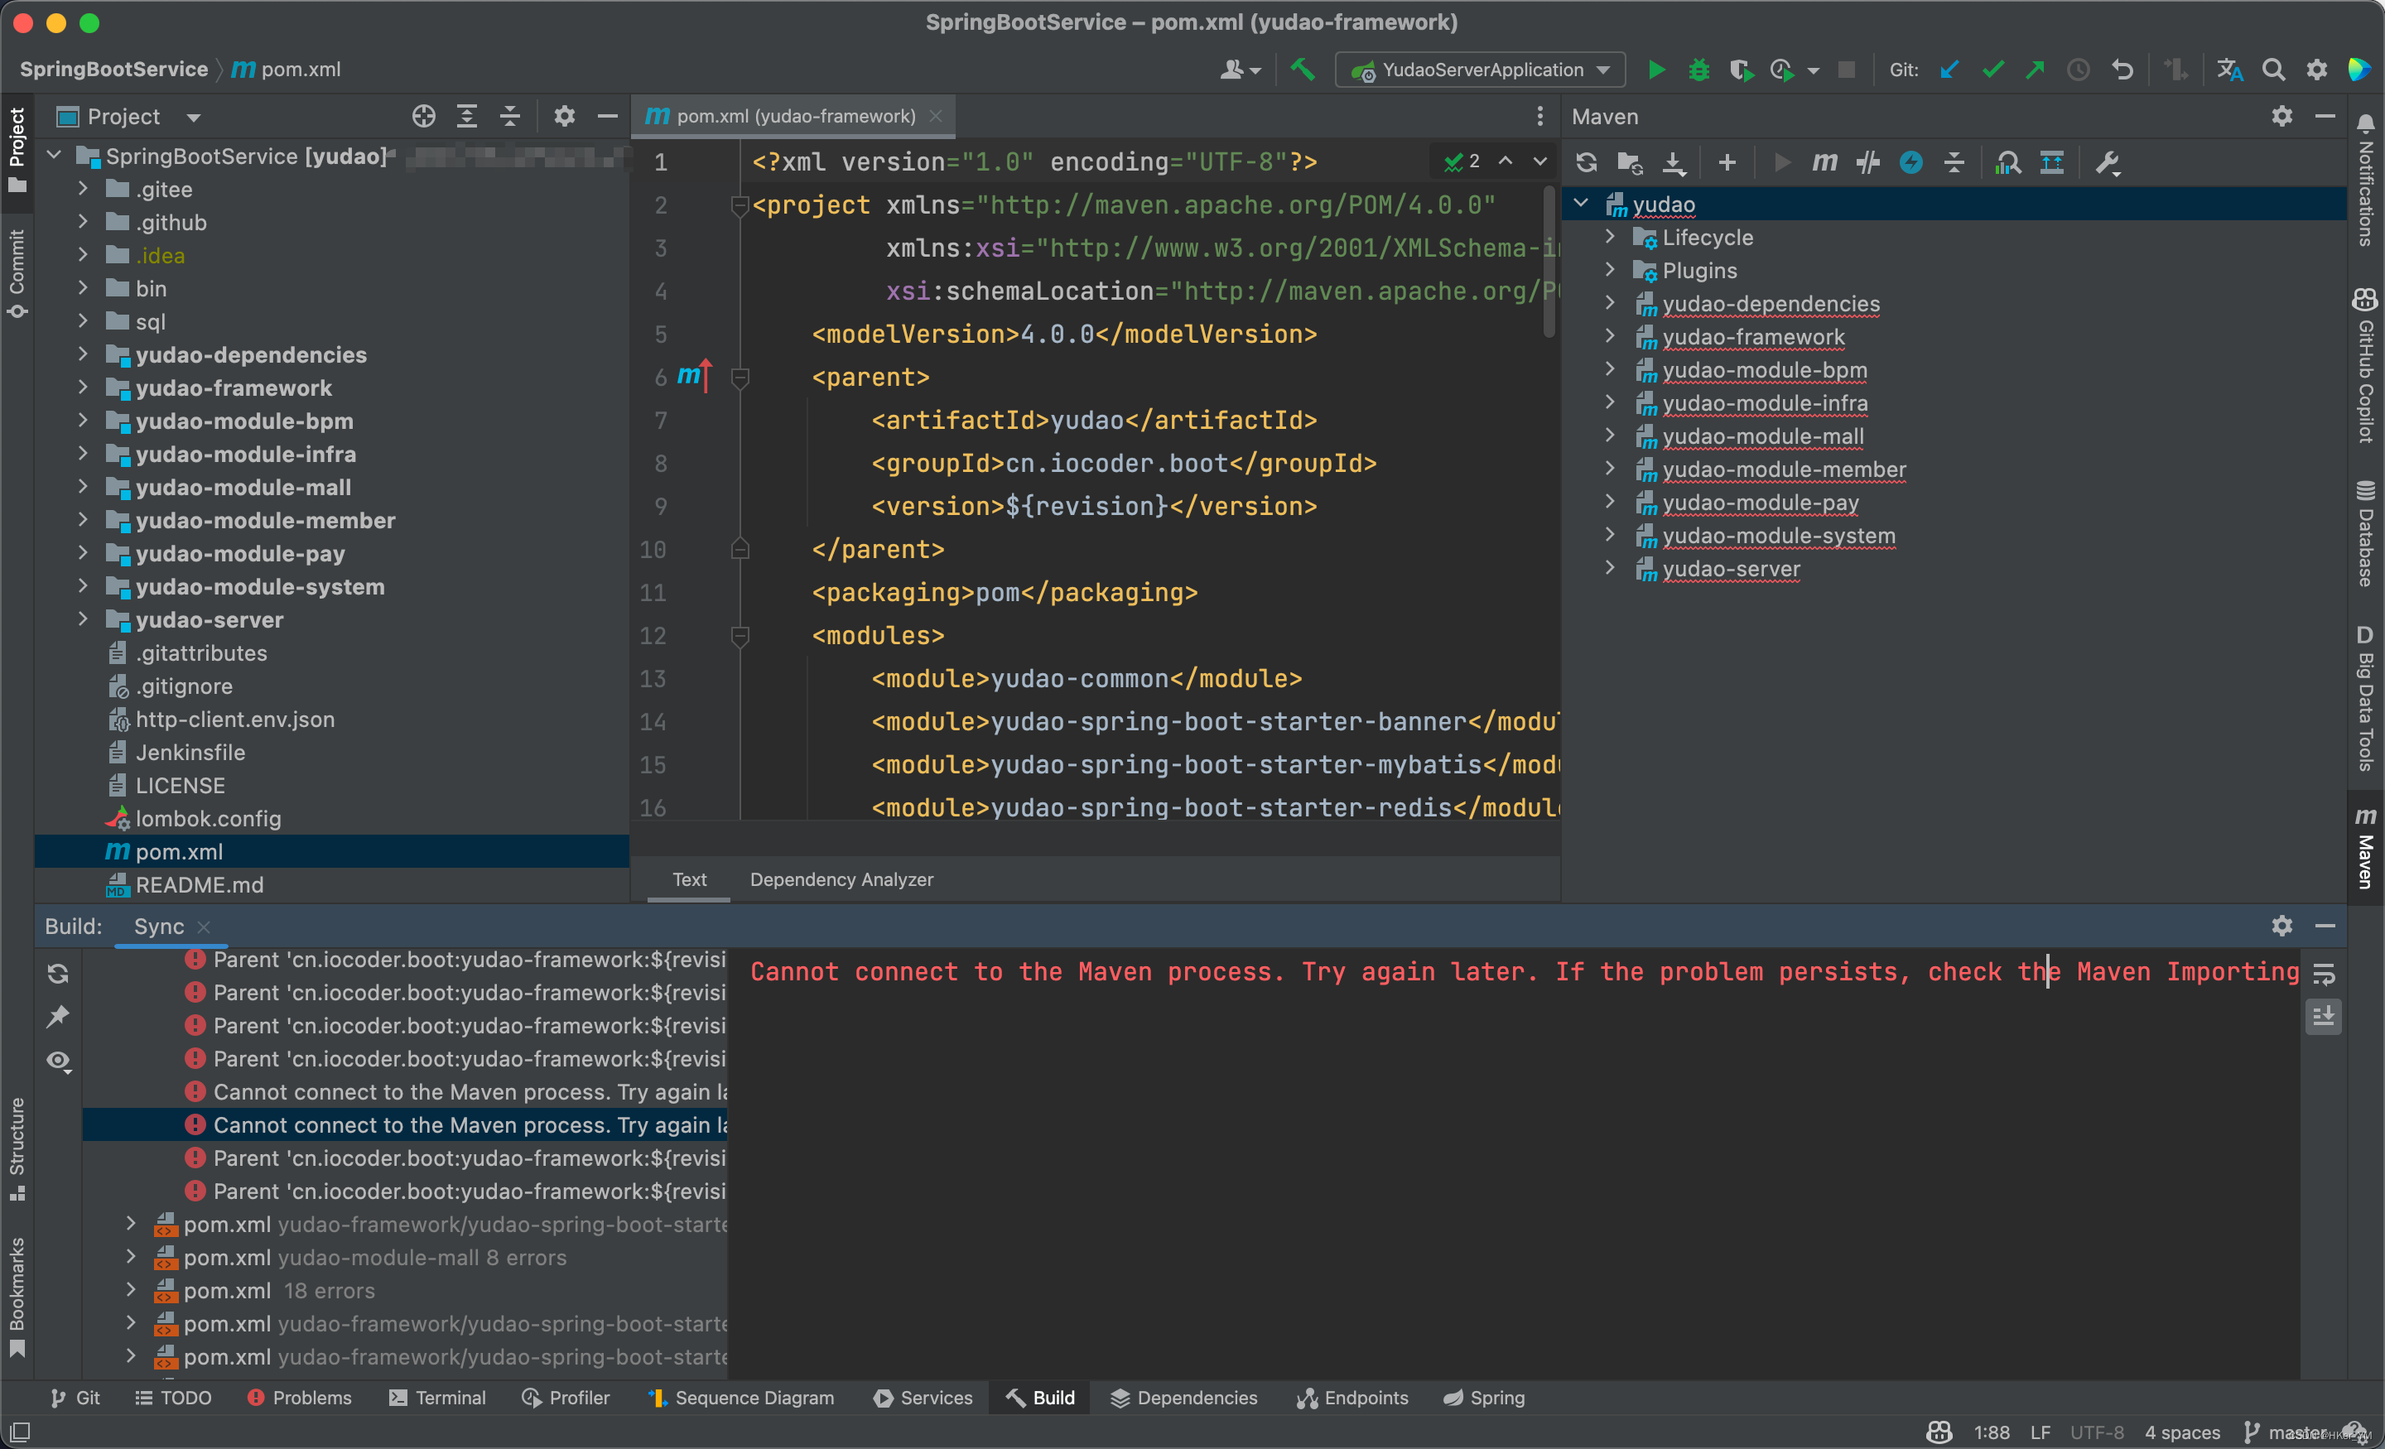This screenshot has width=2385, height=1449.
Task: Click Git Update Project arrow icon
Action: (x=1949, y=70)
